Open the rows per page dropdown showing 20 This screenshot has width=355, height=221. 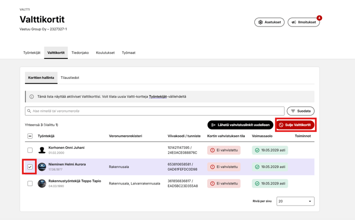295,201
